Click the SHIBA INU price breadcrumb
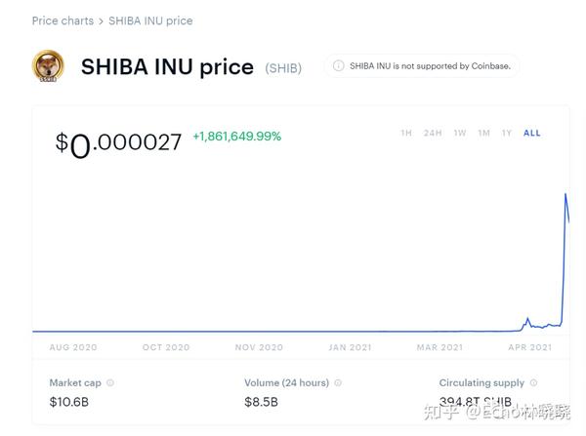 tap(150, 20)
